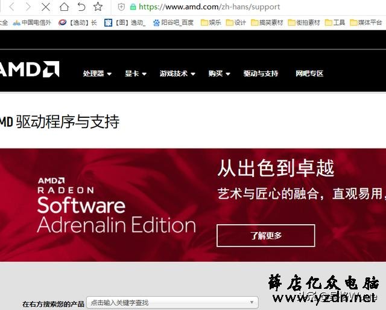Bookmark this page with the star icon
The image size is (386, 310).
click(98, 7)
